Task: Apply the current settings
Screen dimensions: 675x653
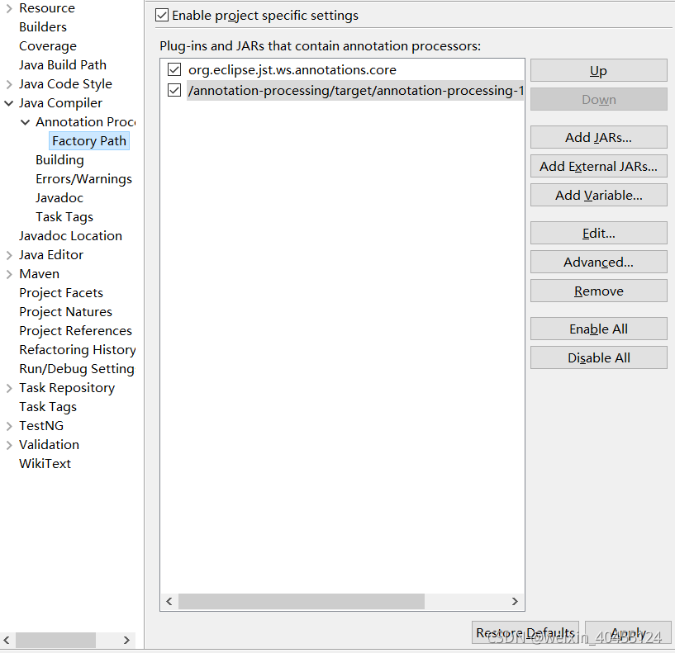Action: coord(629,632)
